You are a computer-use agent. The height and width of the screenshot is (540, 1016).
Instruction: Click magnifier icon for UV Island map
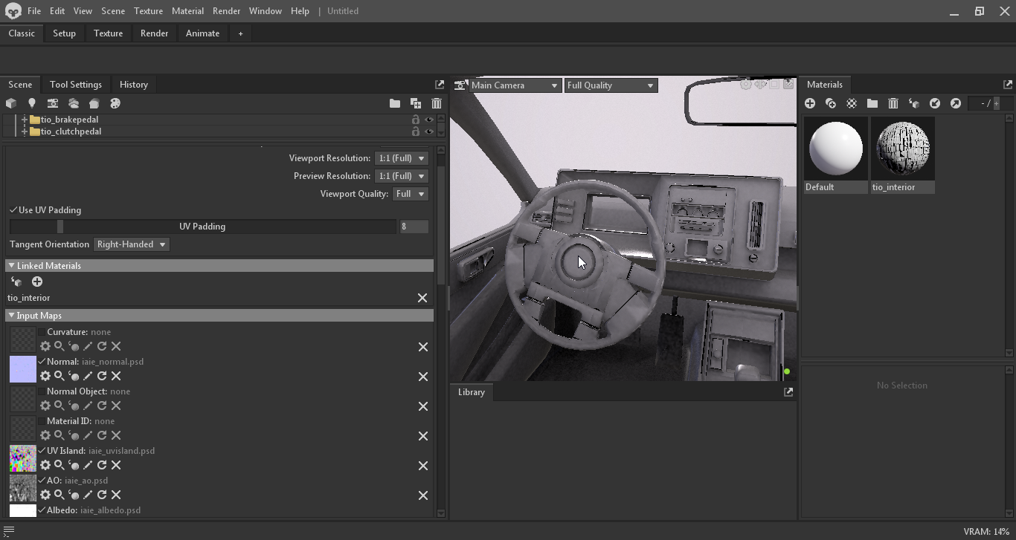coord(60,465)
